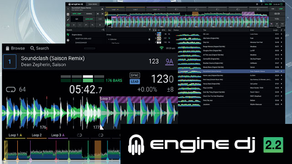Click the ±8 pitch range value
Image resolution: width=292 pixels, height=164 pixels.
[x=170, y=89]
